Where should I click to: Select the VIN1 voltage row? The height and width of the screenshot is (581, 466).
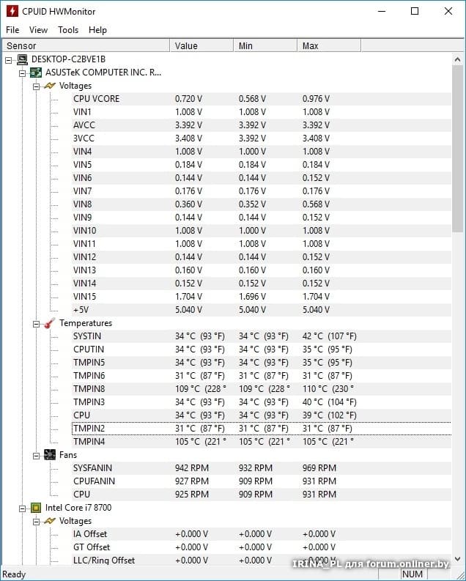pyautogui.click(x=262, y=112)
